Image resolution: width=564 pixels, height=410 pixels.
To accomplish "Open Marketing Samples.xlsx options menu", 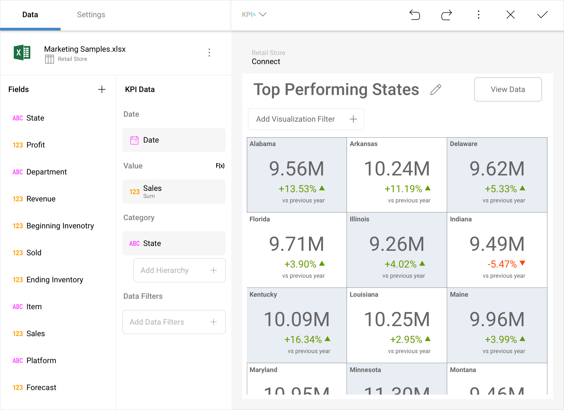I will 209,53.
